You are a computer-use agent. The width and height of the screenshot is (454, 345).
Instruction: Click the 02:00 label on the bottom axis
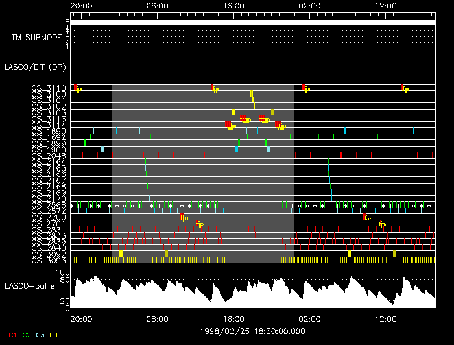click(x=309, y=319)
